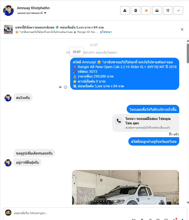
Task: Open the มอบหมายการสนทนานี้ assign dropdown
Action: pos(32,13)
